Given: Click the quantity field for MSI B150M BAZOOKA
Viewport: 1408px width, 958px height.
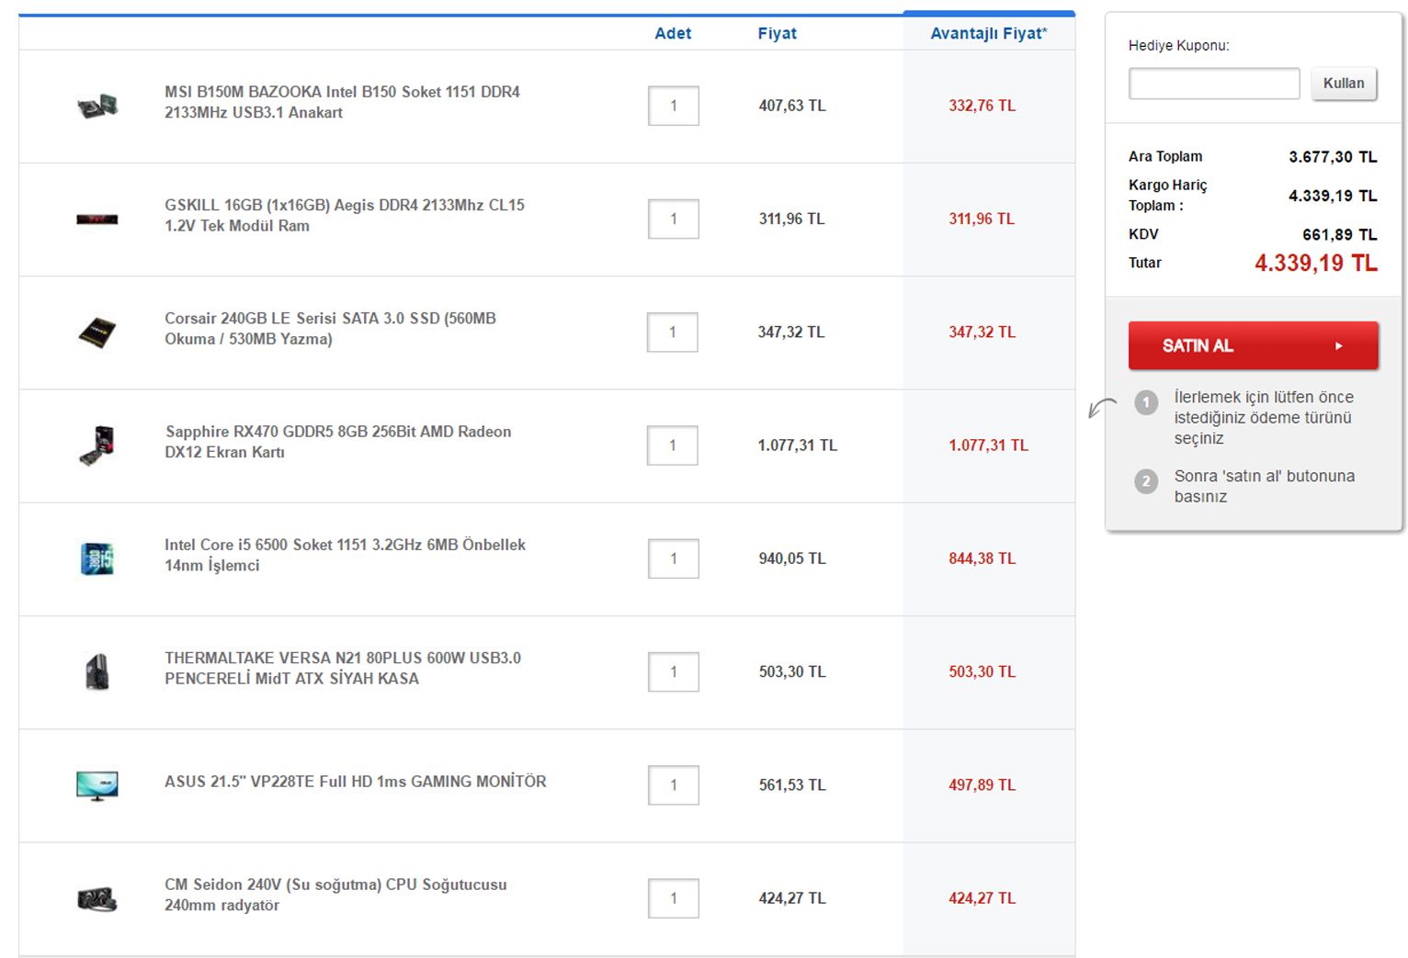Looking at the screenshot, I should point(674,106).
